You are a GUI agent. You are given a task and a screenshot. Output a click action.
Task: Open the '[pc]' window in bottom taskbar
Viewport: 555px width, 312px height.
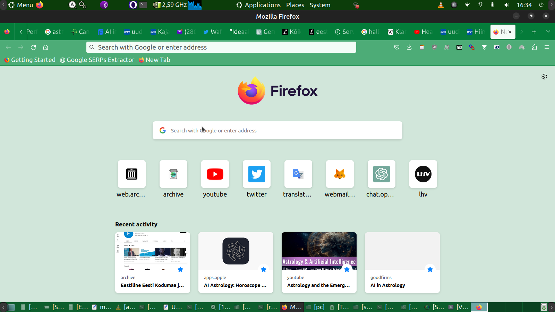pos(315,307)
